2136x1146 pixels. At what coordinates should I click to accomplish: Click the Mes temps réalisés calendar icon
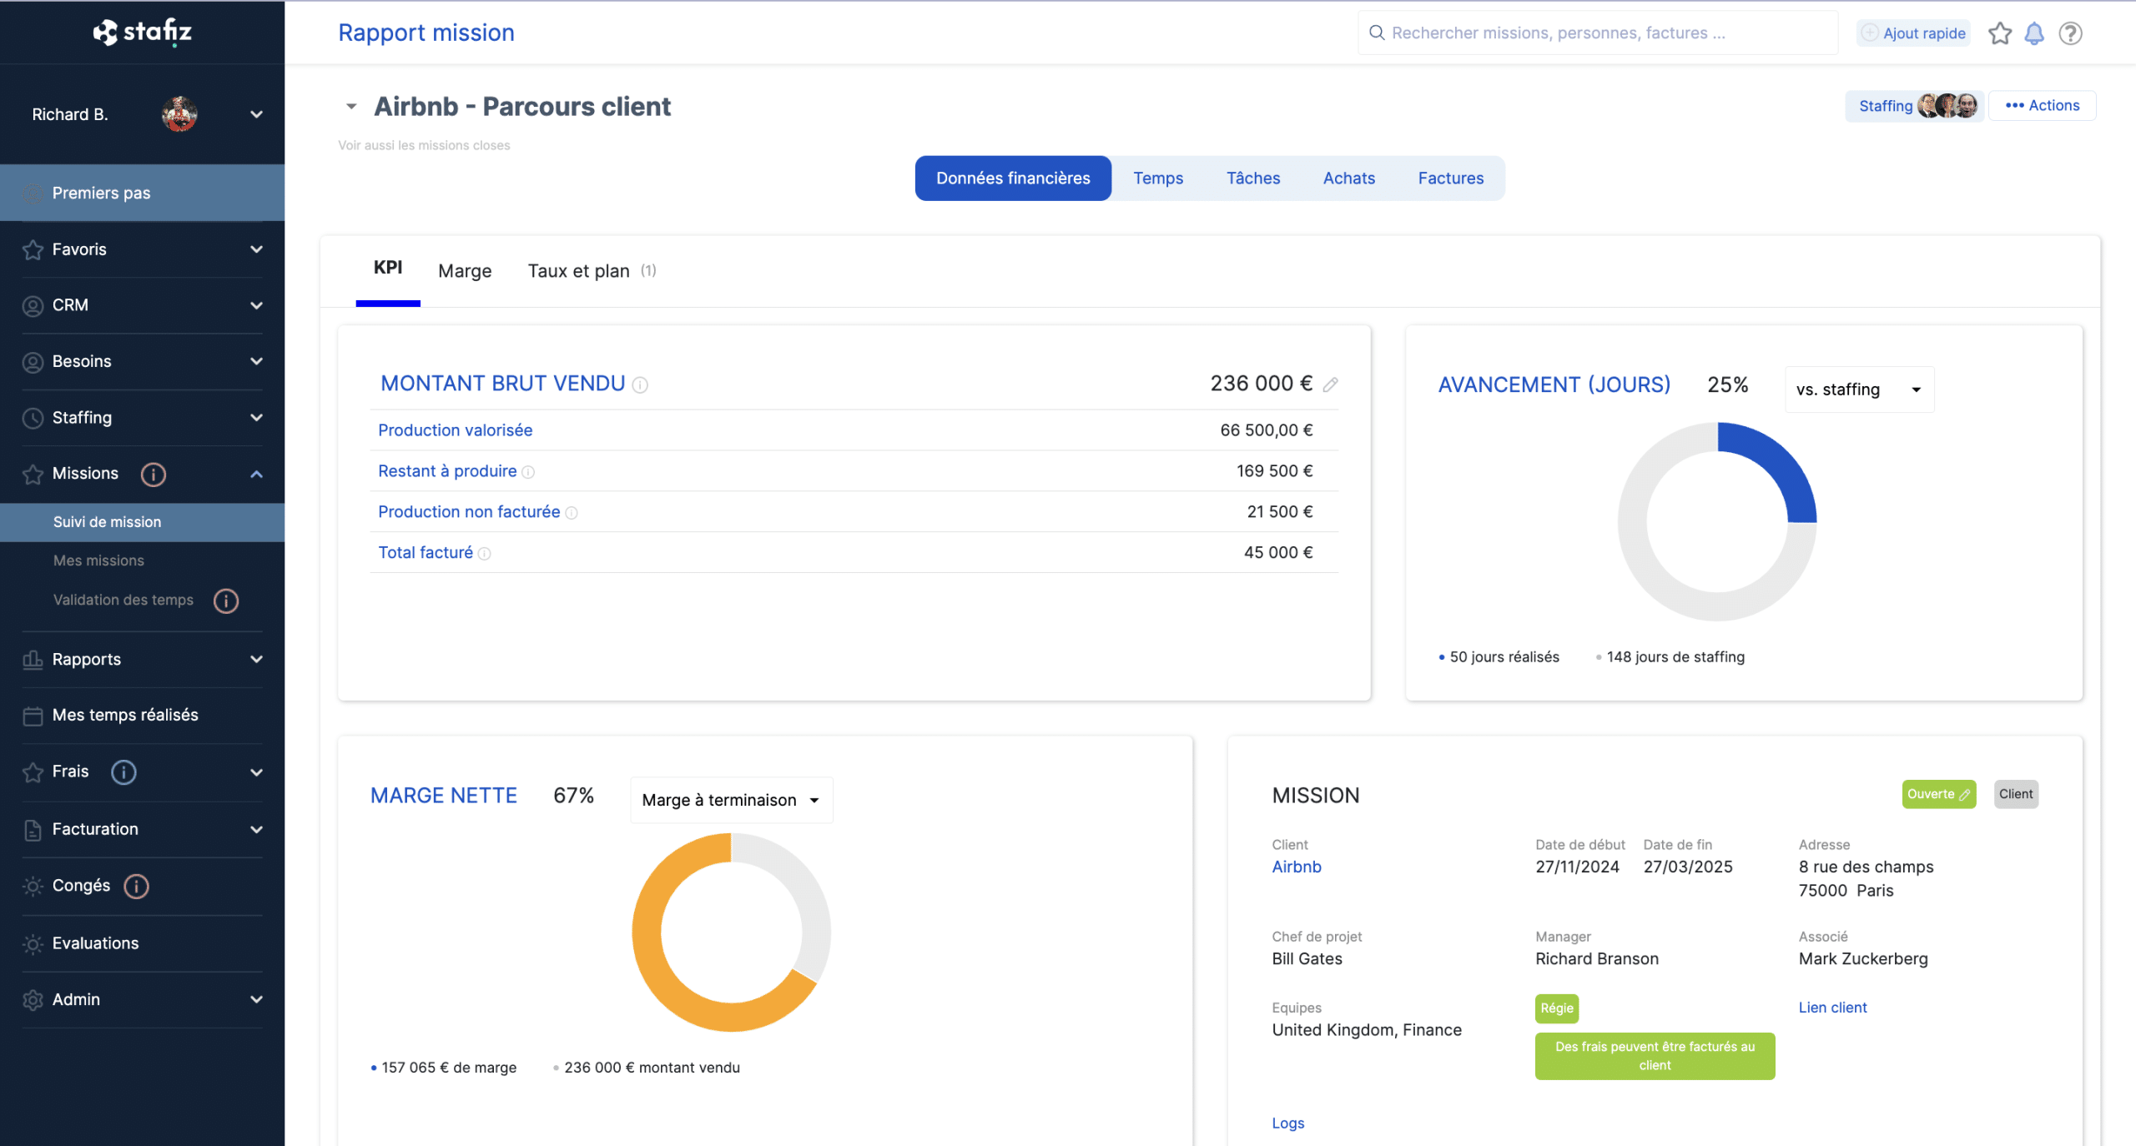pyautogui.click(x=33, y=716)
